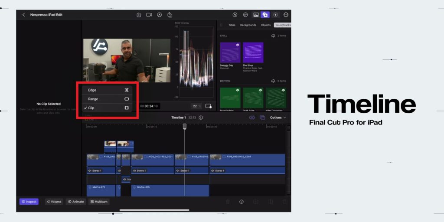444x222 pixels.
Task: Tap the delete trash icon
Action: [227, 202]
